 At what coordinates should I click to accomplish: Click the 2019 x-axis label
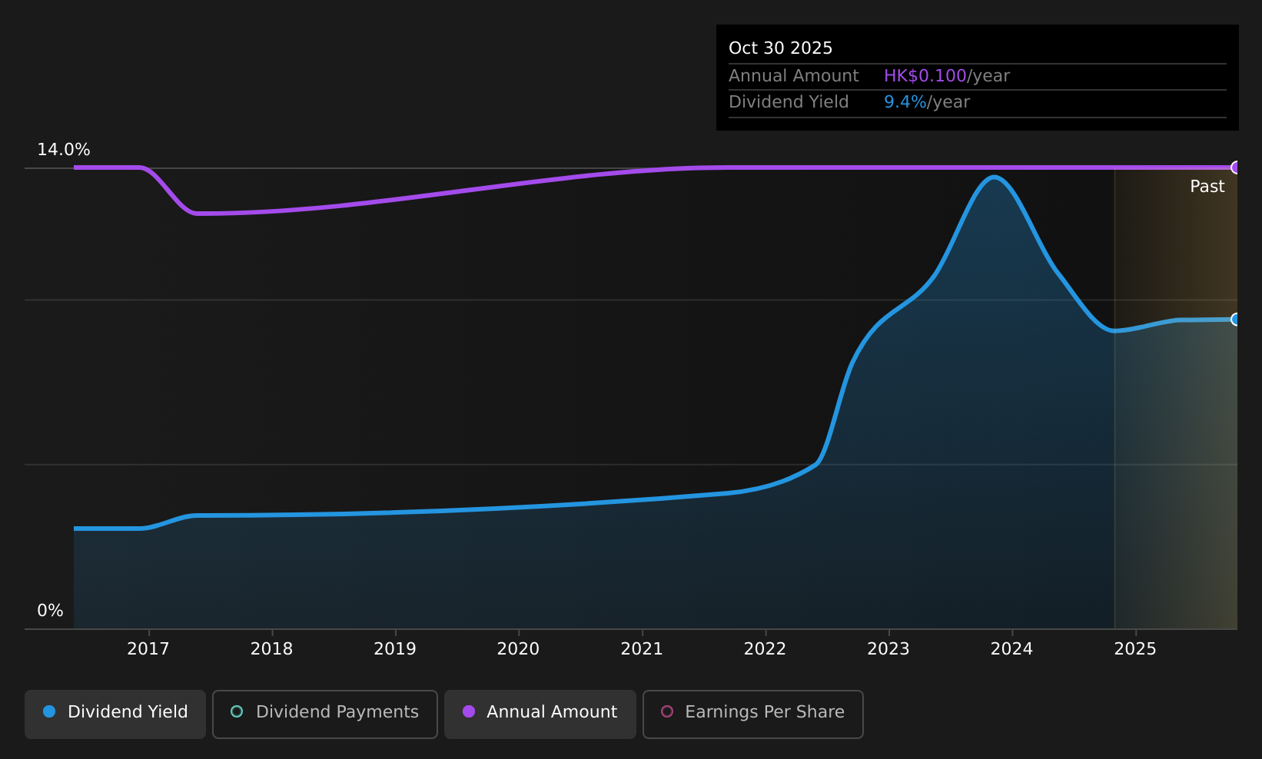[x=395, y=649]
